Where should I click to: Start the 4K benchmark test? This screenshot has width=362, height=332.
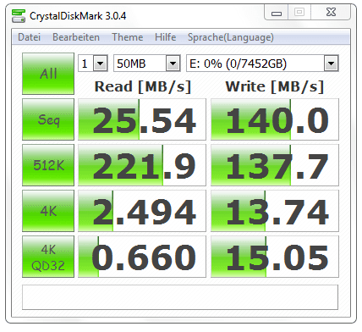point(48,211)
